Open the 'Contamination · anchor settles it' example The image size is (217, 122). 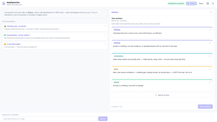coord(55,36)
